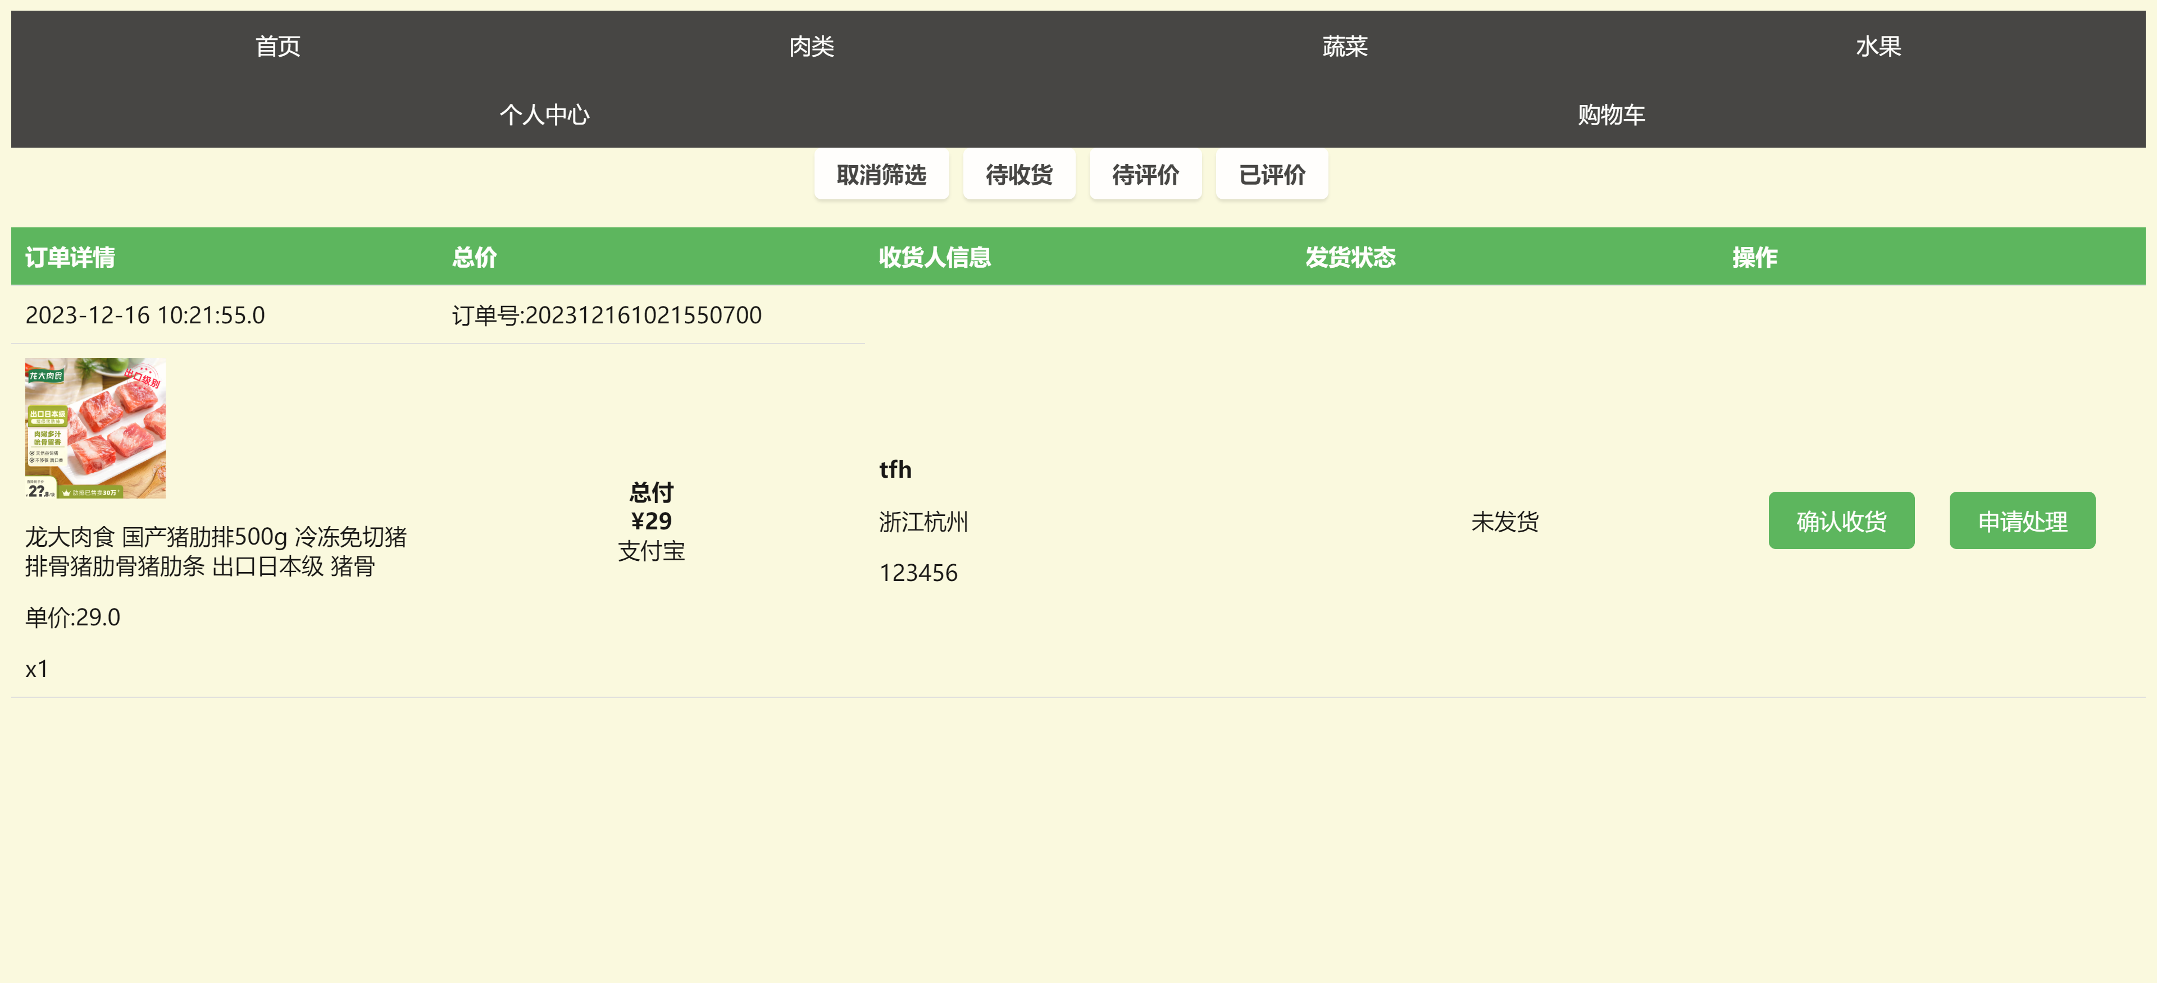
Task: Click the 支付宝 payment method label
Action: [x=652, y=551]
